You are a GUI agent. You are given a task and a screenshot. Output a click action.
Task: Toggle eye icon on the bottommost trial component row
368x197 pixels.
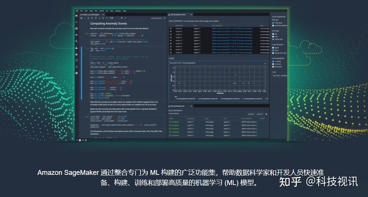click(x=171, y=53)
